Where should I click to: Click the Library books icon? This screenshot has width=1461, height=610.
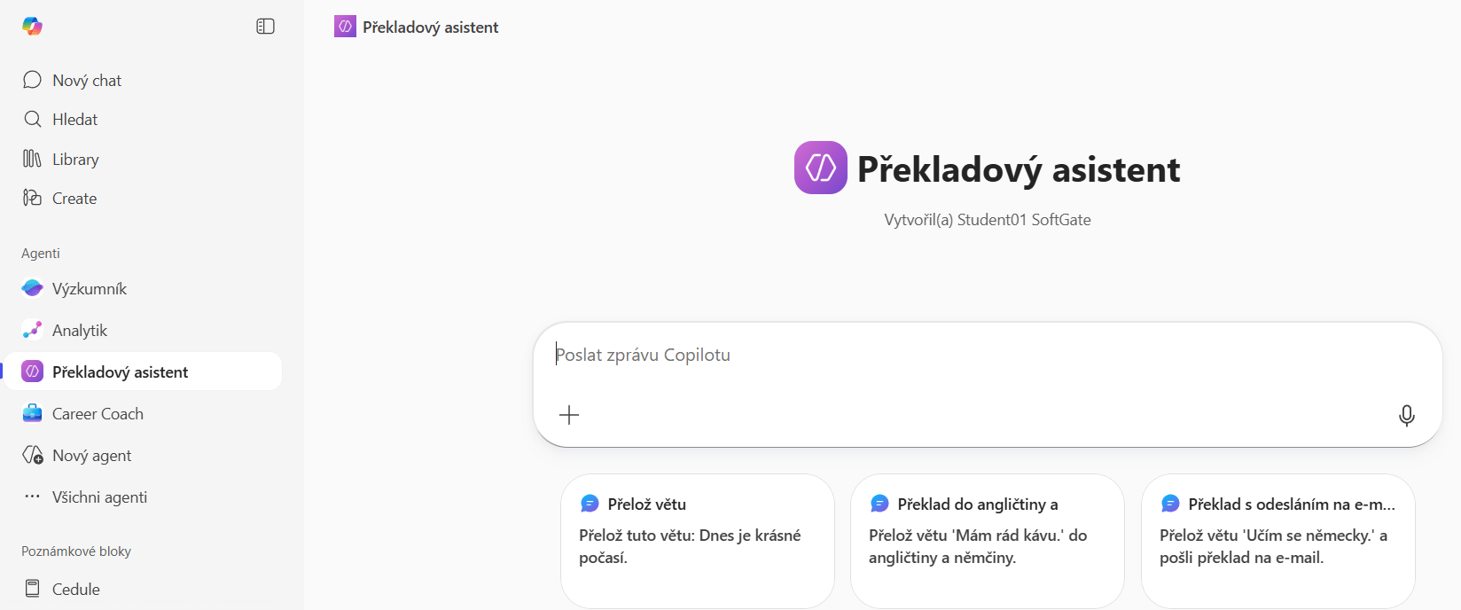pos(32,159)
